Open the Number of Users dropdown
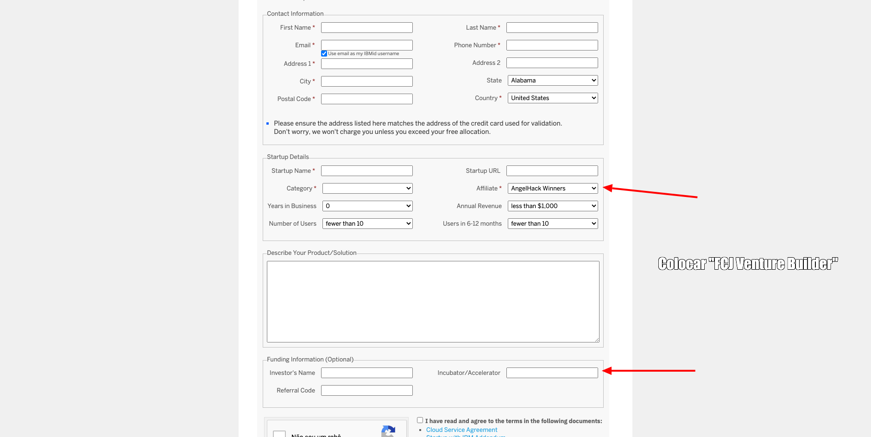The width and height of the screenshot is (871, 437). click(367, 223)
